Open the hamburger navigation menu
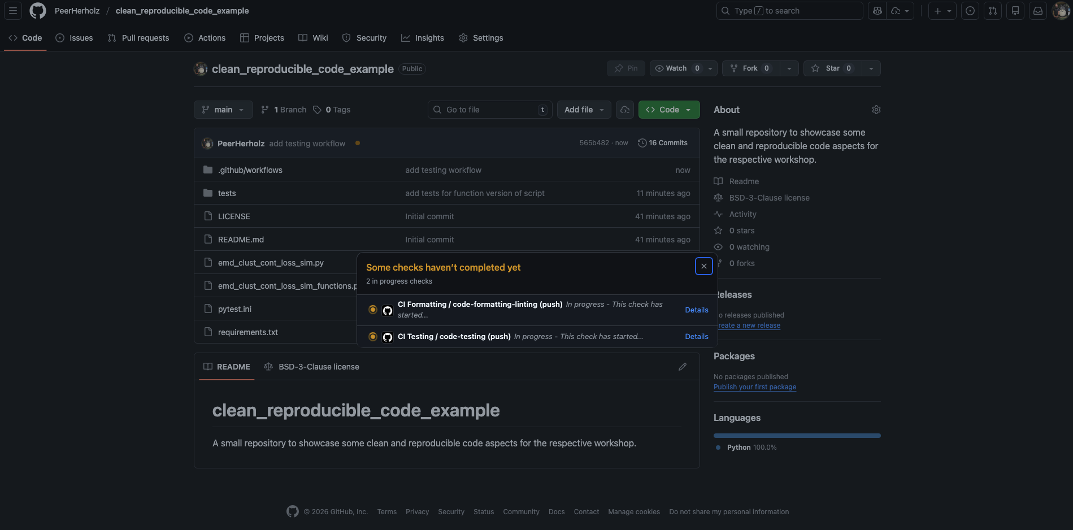The height and width of the screenshot is (530, 1073). pyautogui.click(x=13, y=11)
